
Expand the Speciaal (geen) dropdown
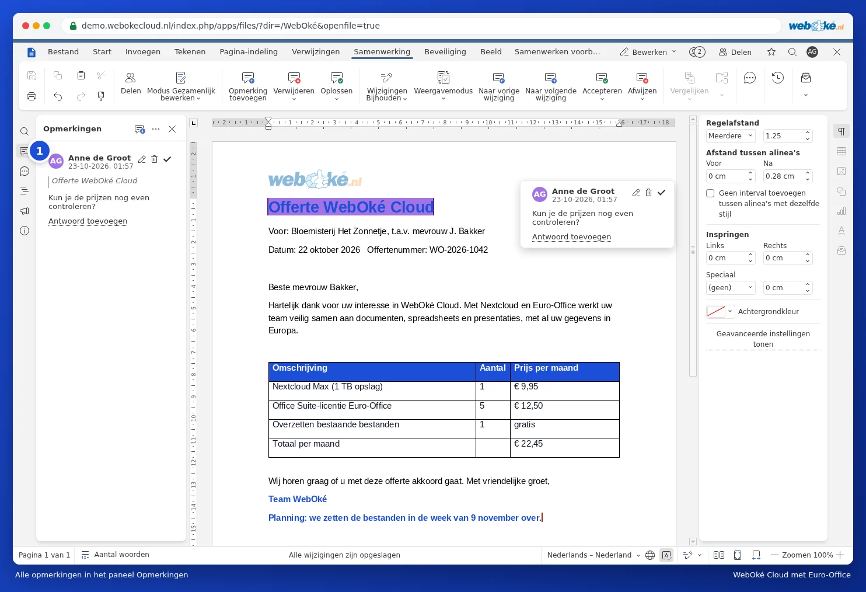click(731, 288)
